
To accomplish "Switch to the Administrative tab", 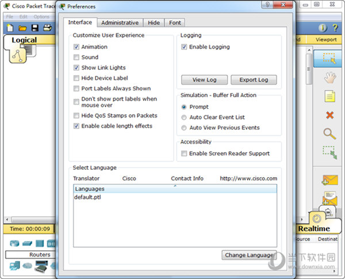I will [120, 22].
